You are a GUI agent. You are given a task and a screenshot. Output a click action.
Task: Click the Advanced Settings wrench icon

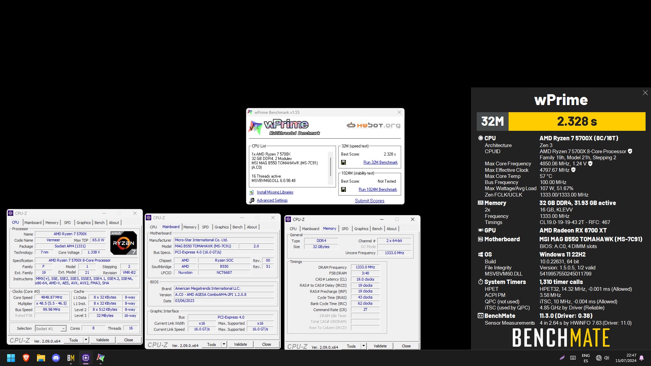pyautogui.click(x=252, y=201)
